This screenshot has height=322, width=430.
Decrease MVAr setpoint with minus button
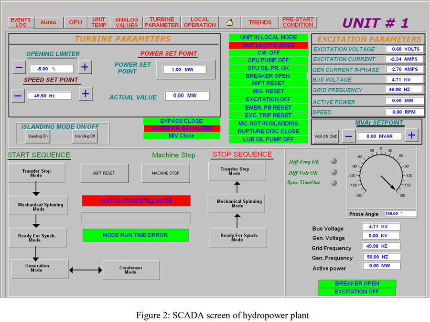coord(349,136)
